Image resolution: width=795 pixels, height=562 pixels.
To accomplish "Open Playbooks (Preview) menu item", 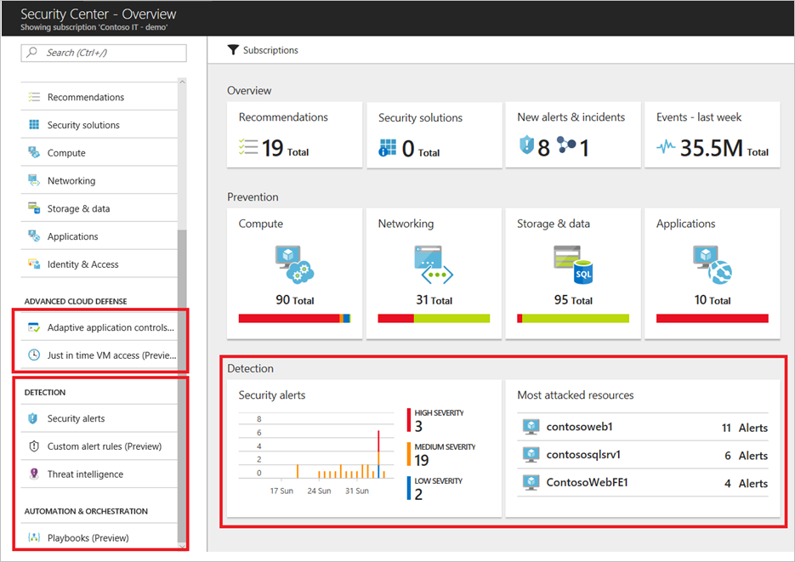I will (x=99, y=537).
